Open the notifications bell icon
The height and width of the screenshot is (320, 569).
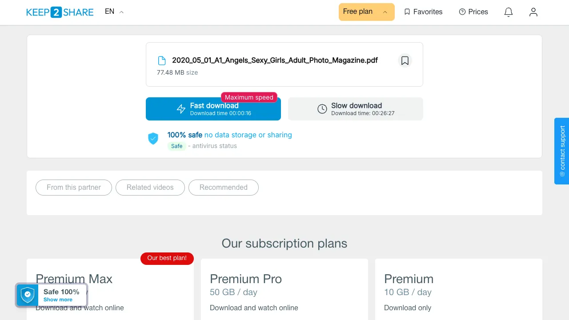coord(509,12)
